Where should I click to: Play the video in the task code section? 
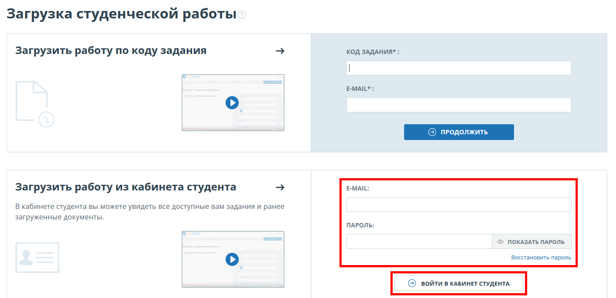click(232, 103)
